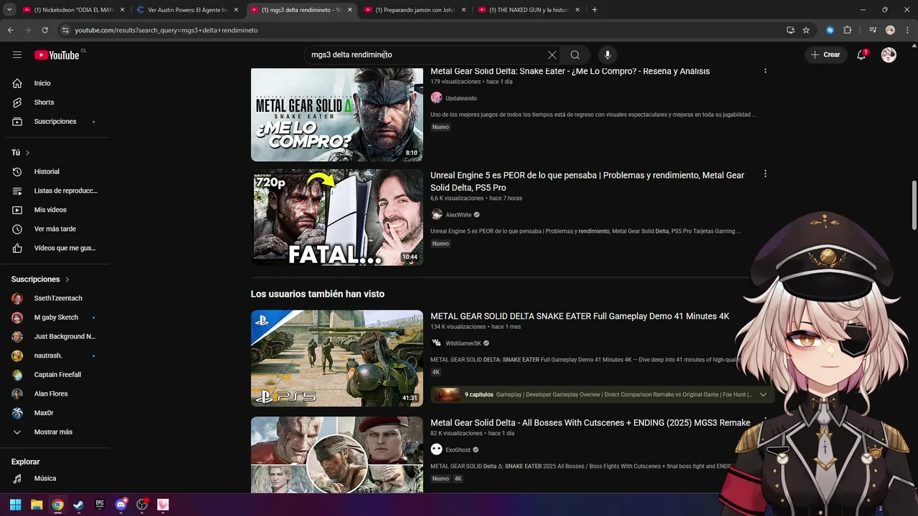Go to the YouTube home logo
The image size is (918, 516).
click(57, 54)
